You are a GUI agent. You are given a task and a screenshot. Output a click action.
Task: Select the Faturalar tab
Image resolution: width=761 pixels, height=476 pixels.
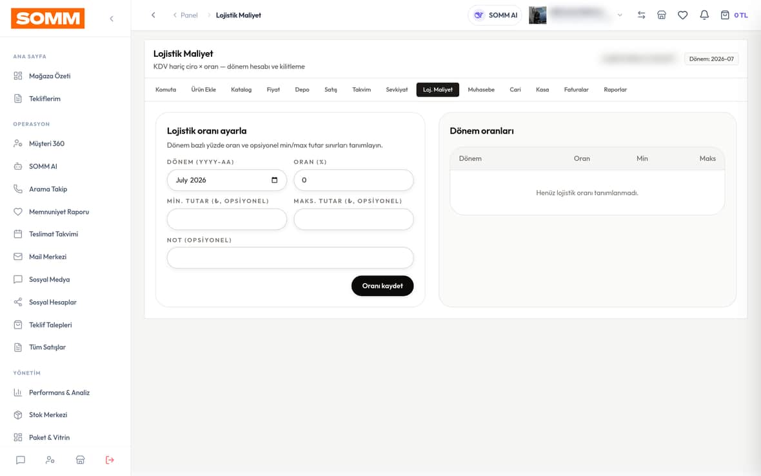coord(576,90)
